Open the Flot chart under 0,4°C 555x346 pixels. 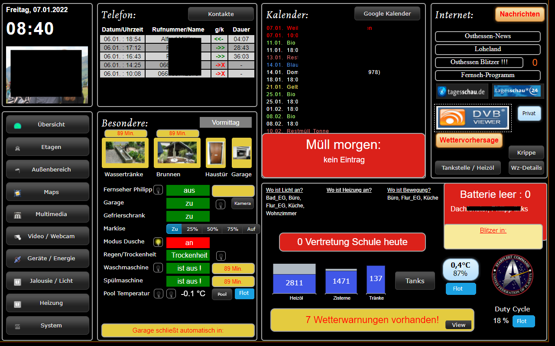[461, 289]
